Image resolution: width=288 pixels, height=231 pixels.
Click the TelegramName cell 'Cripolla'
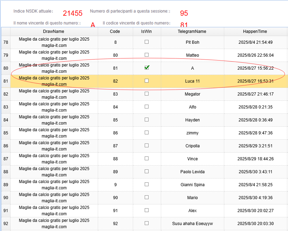[192, 146]
